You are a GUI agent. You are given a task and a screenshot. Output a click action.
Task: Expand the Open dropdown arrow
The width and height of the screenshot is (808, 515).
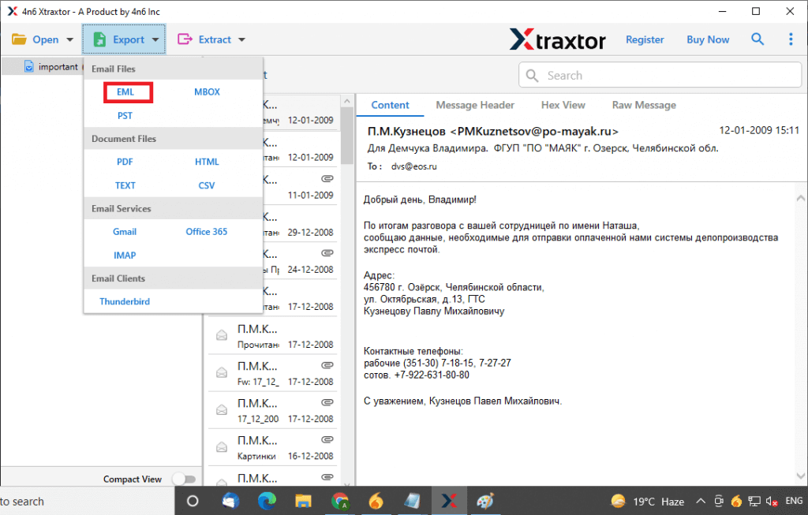click(70, 39)
